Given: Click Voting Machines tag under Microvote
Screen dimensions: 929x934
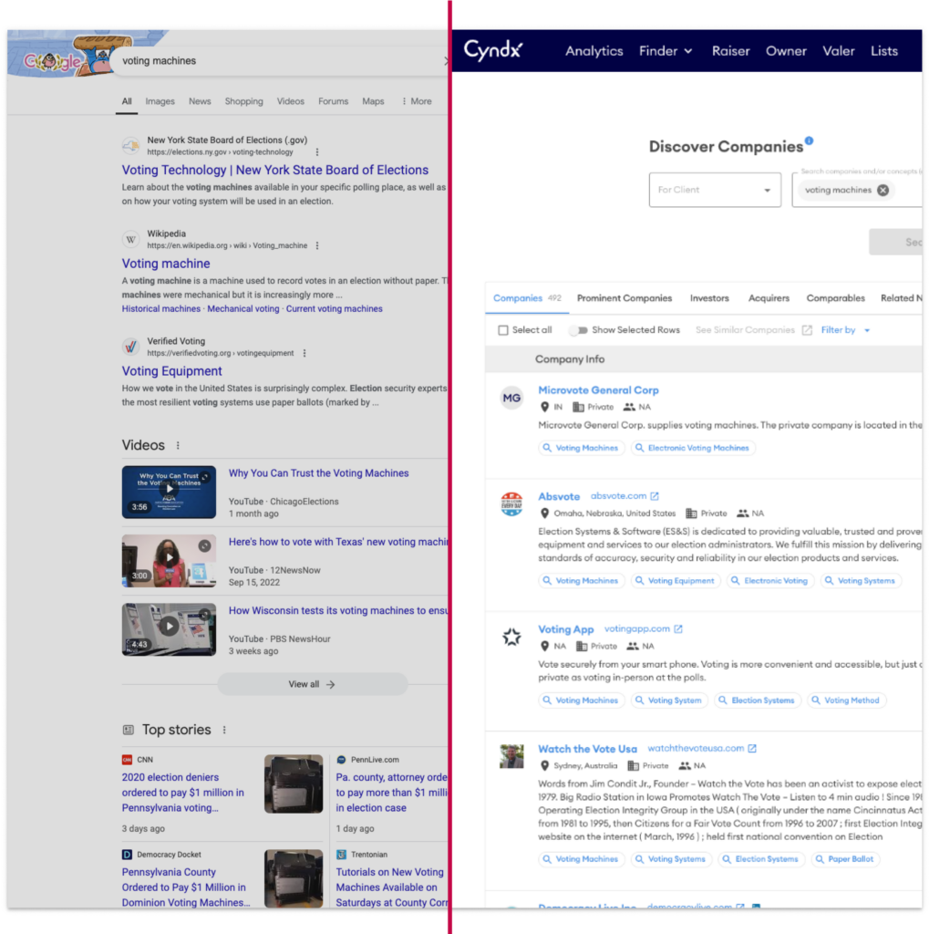Looking at the screenshot, I should (x=581, y=448).
